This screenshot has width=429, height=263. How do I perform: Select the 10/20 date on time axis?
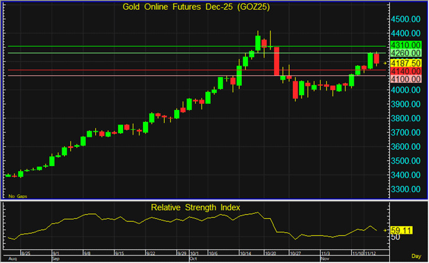tap(270, 254)
